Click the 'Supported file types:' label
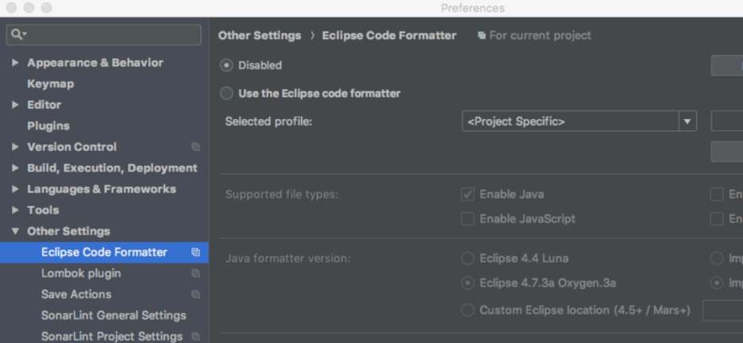 click(x=282, y=195)
